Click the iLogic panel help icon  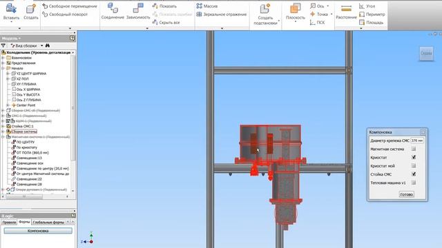[73, 216]
